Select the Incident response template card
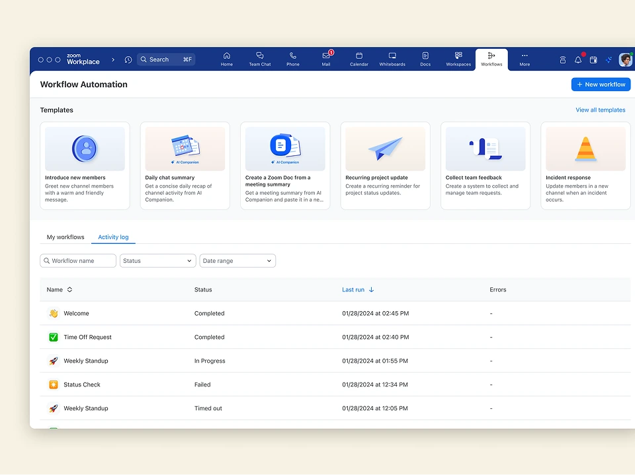Image resolution: width=635 pixels, height=475 pixels. (585, 165)
